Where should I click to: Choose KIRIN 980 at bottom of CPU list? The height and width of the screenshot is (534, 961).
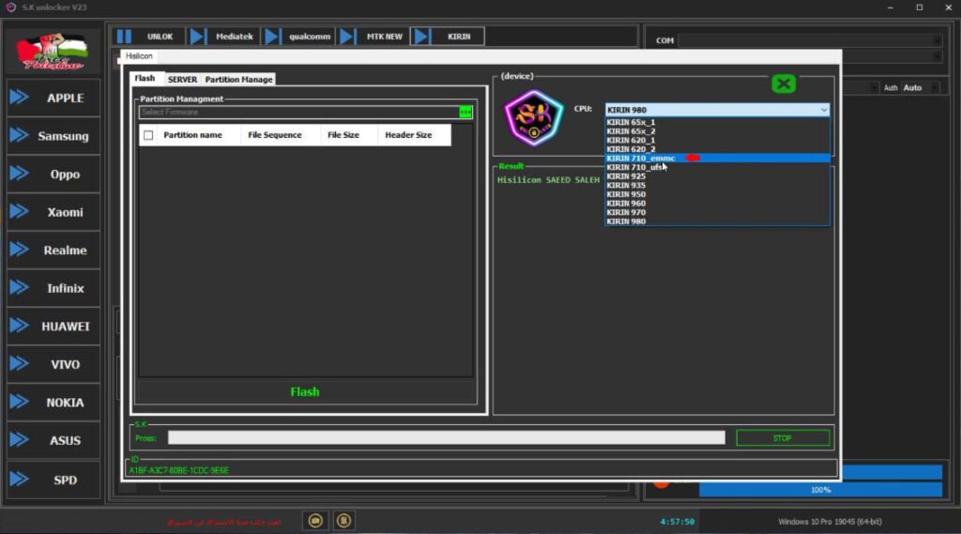[717, 221]
